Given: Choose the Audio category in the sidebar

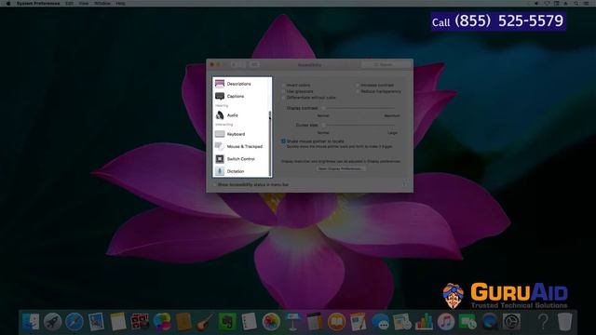Looking at the screenshot, I should pyautogui.click(x=242, y=115).
